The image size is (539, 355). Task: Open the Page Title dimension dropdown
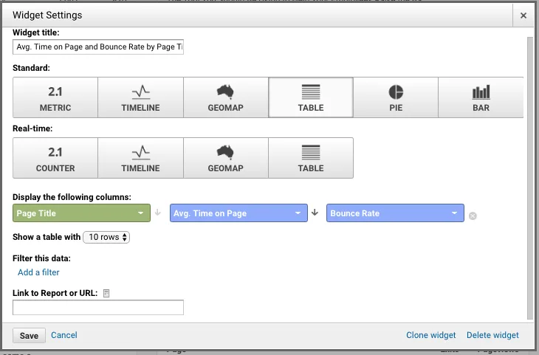[x=81, y=213]
